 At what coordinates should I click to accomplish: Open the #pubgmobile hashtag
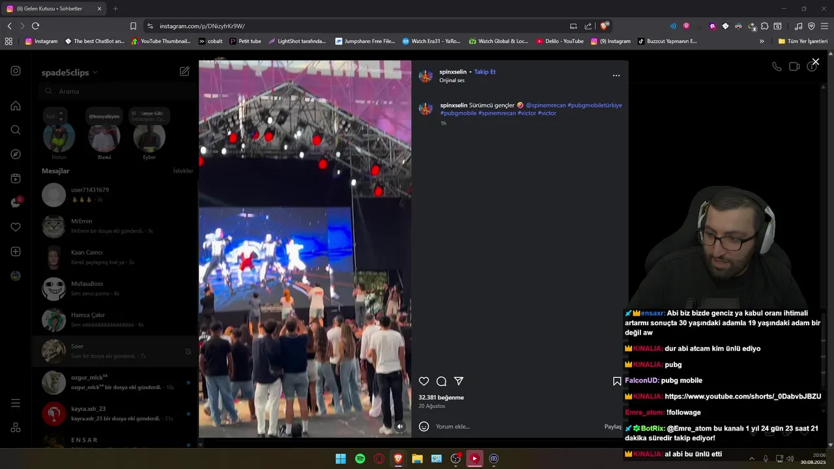[x=458, y=113]
